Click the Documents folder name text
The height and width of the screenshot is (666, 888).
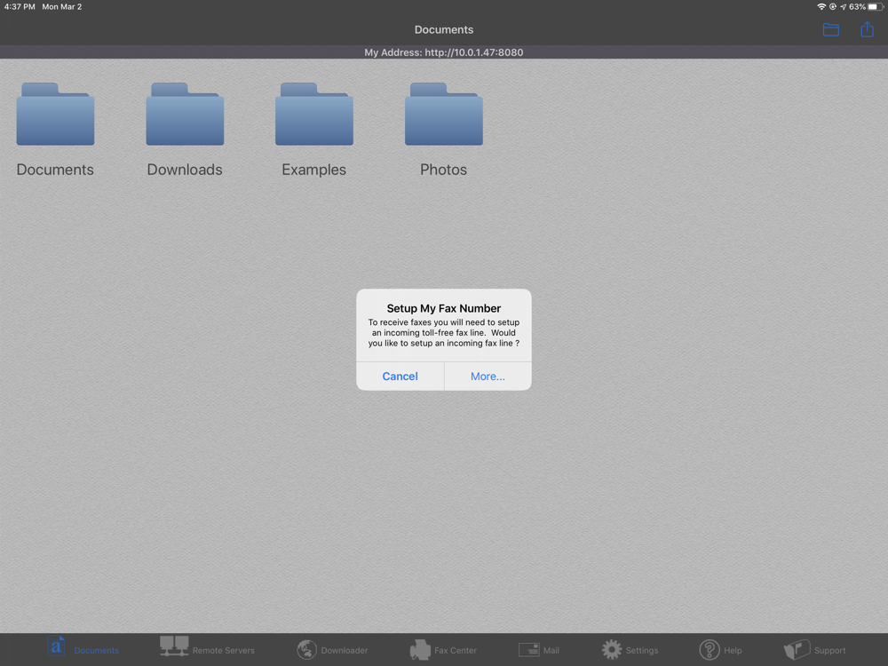[55, 170]
